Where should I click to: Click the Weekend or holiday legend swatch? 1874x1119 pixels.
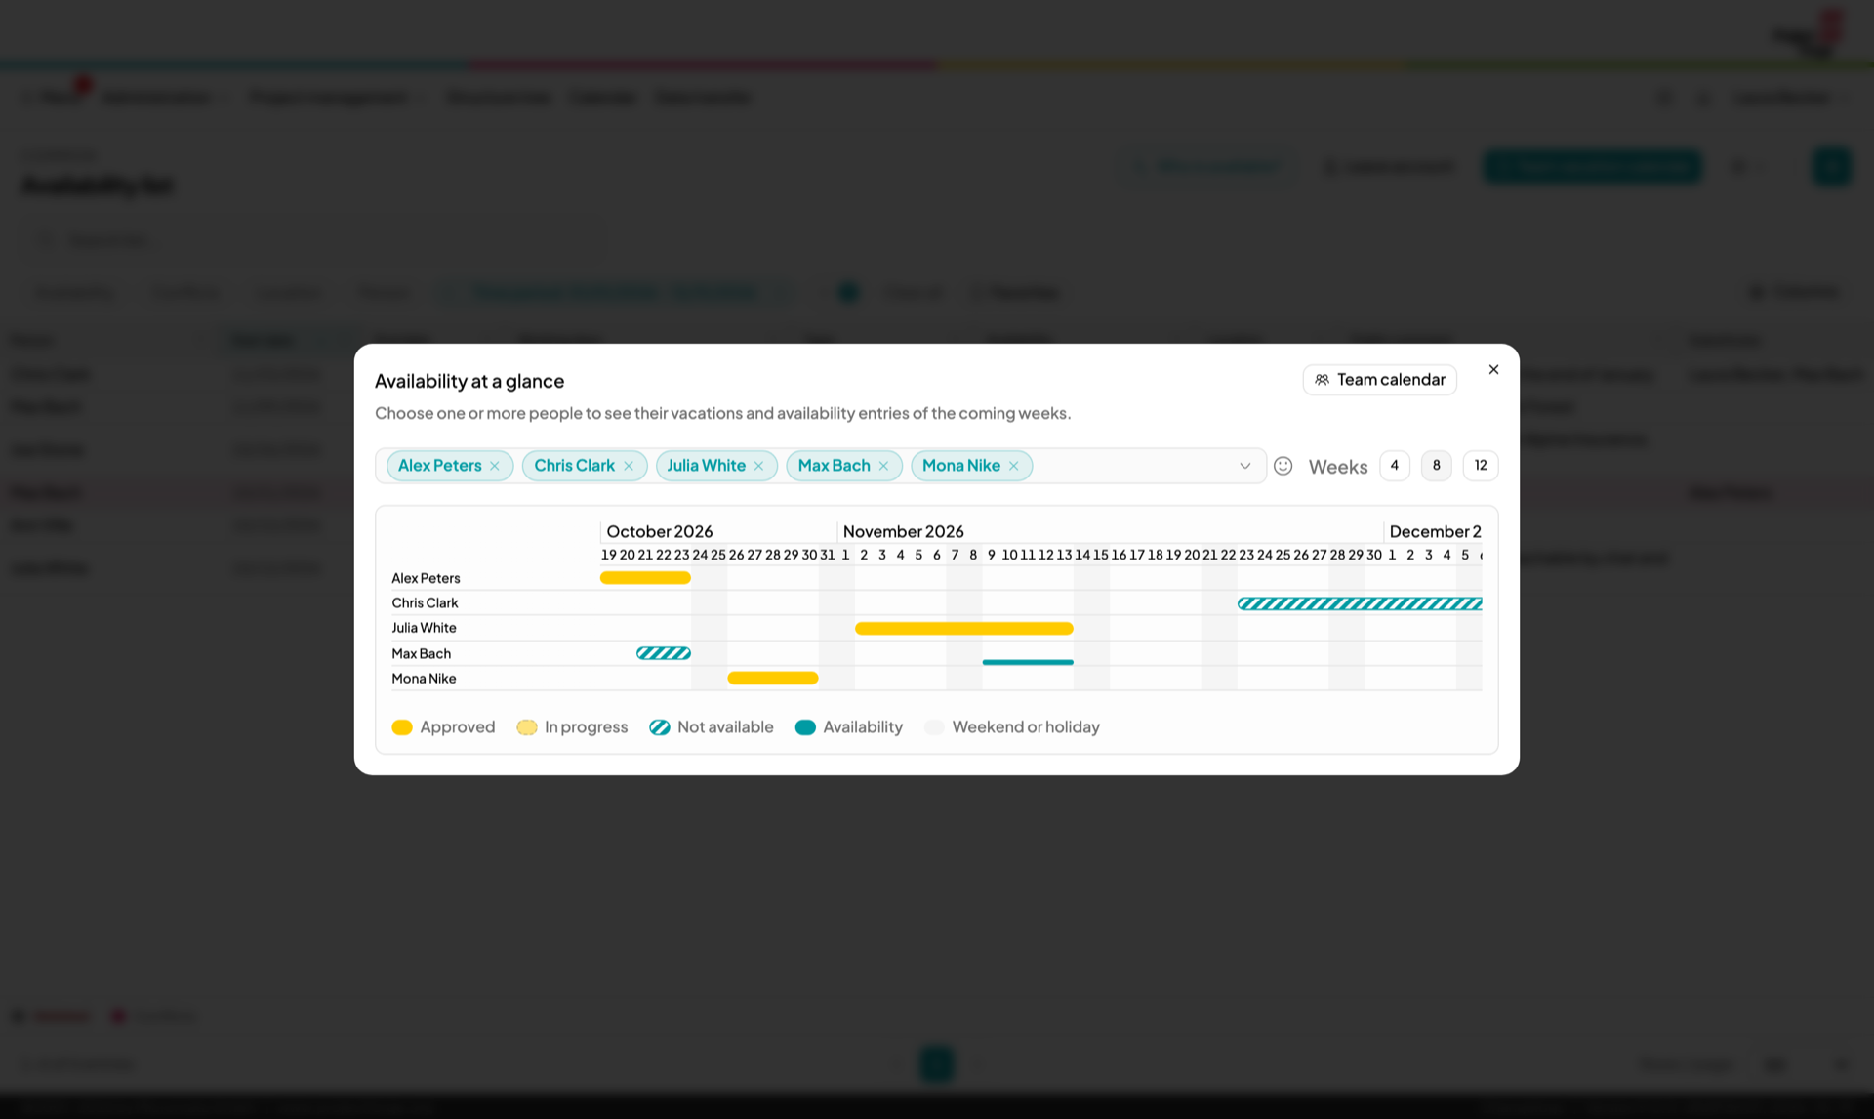pos(934,727)
